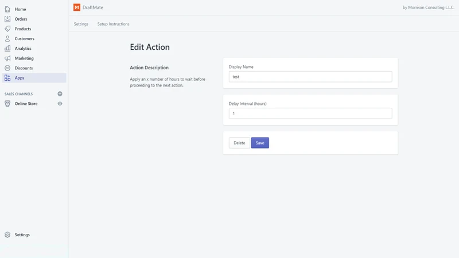The image size is (459, 258).
Task: Click the Products tag icon
Action: (x=7, y=29)
